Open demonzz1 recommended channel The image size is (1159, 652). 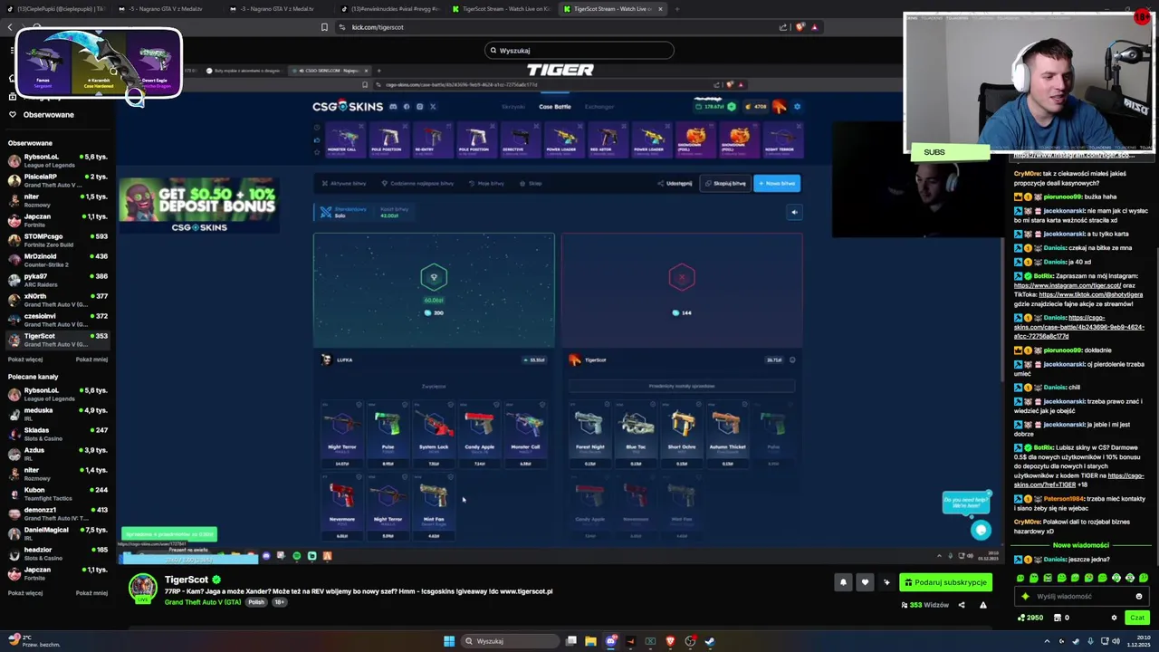click(x=57, y=513)
